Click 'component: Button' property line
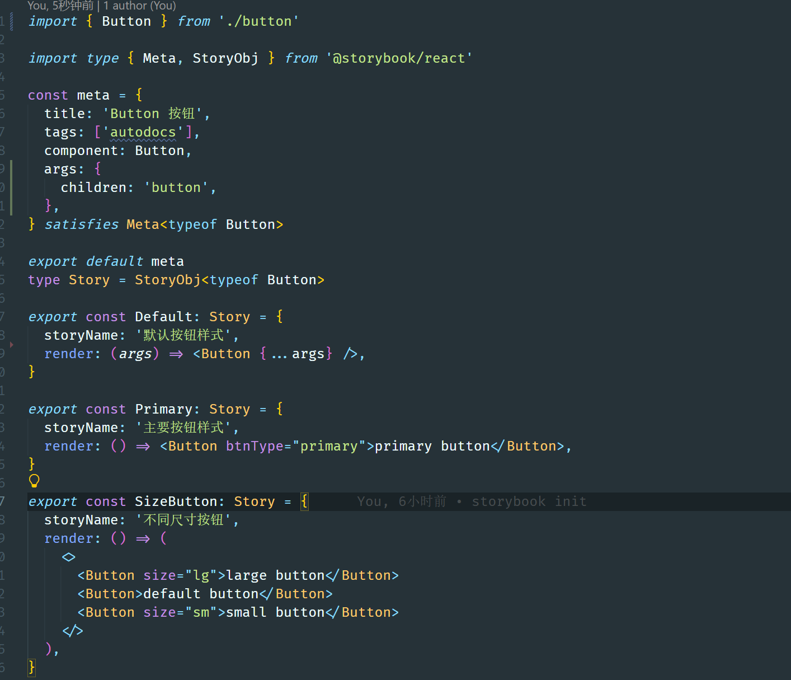The height and width of the screenshot is (680, 791). [x=118, y=151]
